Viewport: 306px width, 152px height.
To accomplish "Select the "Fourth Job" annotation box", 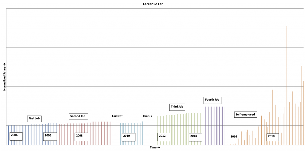I will 213,100.
